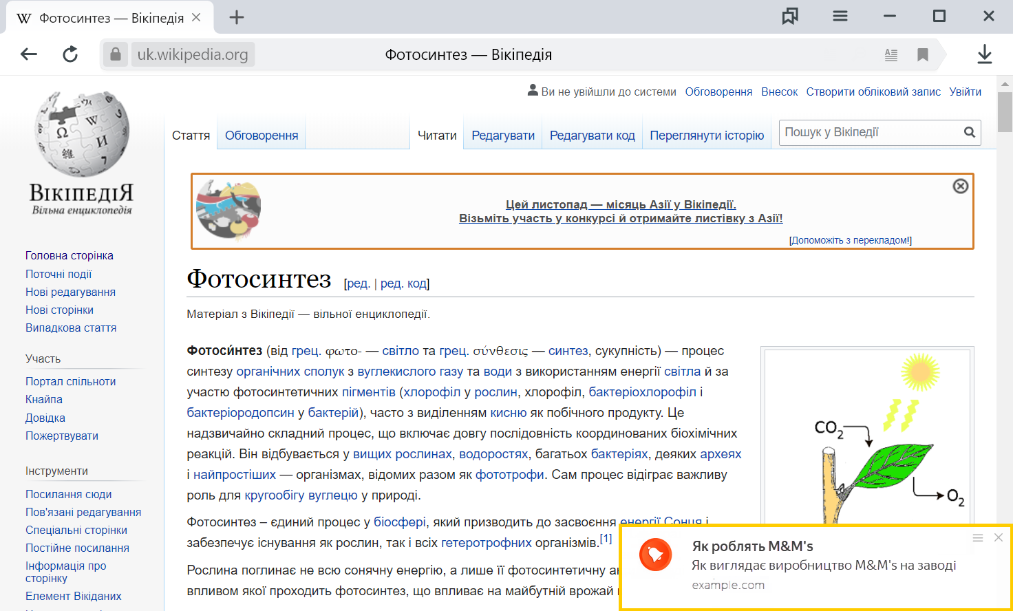Open Нові сторінки sidebar link
Viewport: 1013px width, 611px height.
[59, 310]
